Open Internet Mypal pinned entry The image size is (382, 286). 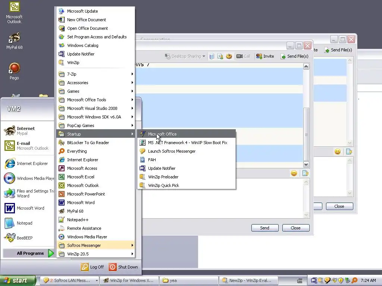click(28, 131)
